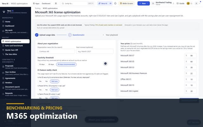This screenshot has height=127, width=203.
Task: Click M365 optimization in the top breadcrumb
Action: coord(19,3)
